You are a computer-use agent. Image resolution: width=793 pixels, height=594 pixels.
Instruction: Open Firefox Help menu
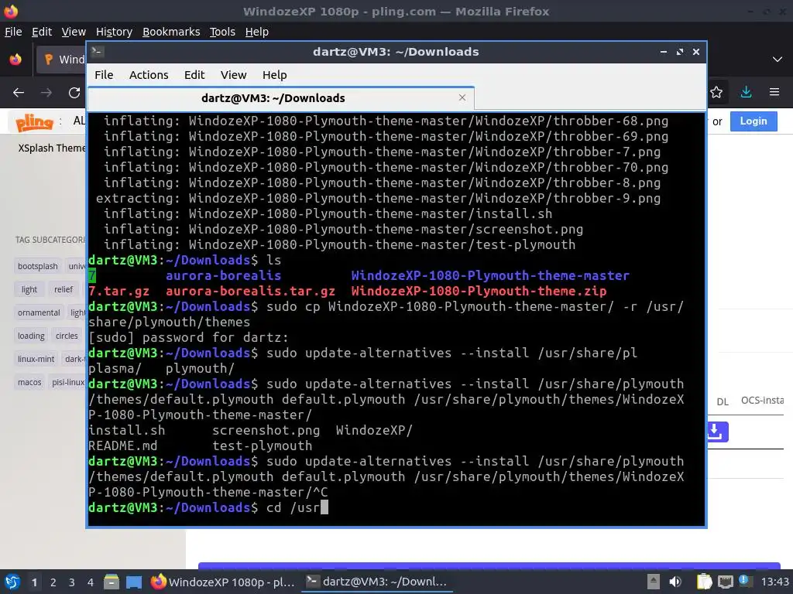pyautogui.click(x=257, y=32)
